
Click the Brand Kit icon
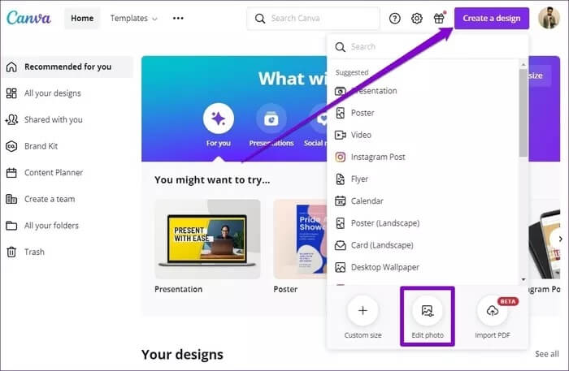[11, 146]
